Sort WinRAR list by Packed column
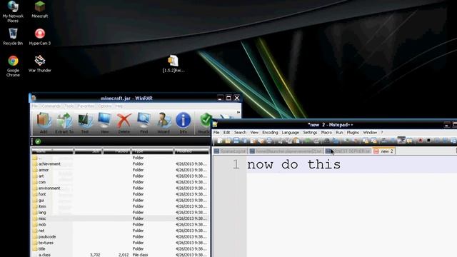The image size is (457, 257). pyautogui.click(x=116, y=151)
